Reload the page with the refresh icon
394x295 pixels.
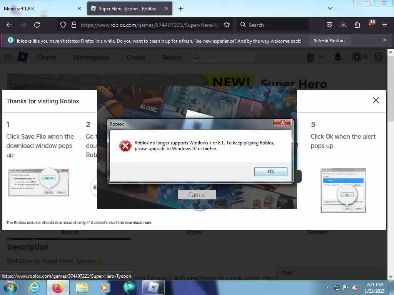pos(37,25)
